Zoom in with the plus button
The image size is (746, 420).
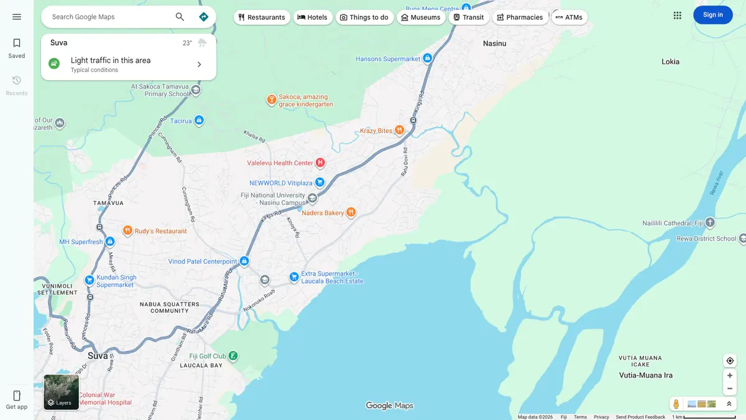tap(730, 376)
